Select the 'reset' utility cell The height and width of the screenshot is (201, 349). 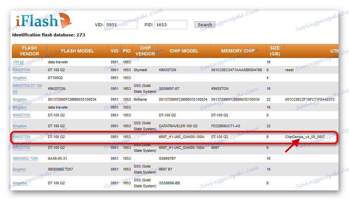289,70
